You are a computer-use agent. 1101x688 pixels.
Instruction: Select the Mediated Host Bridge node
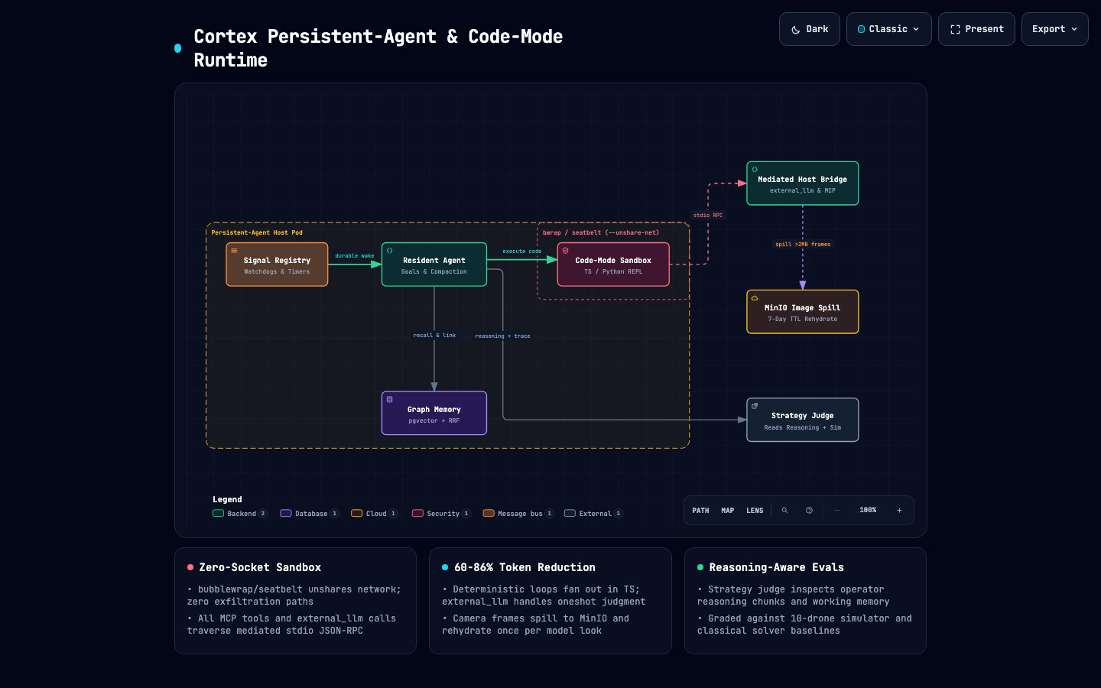click(x=803, y=183)
